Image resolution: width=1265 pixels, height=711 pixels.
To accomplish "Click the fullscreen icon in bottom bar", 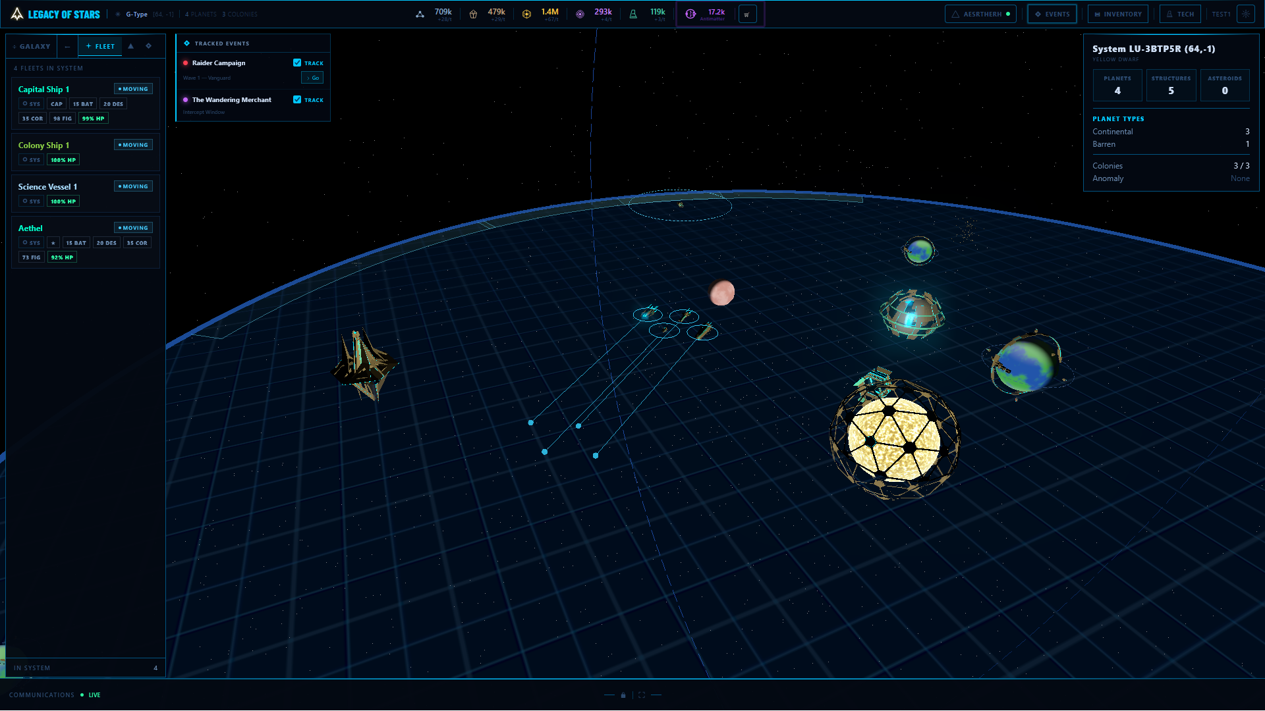I will (x=642, y=695).
